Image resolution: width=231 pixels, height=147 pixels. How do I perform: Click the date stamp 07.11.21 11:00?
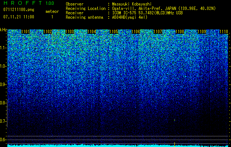[19, 17]
